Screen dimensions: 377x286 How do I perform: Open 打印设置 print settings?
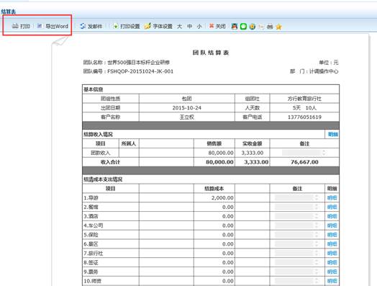click(127, 26)
